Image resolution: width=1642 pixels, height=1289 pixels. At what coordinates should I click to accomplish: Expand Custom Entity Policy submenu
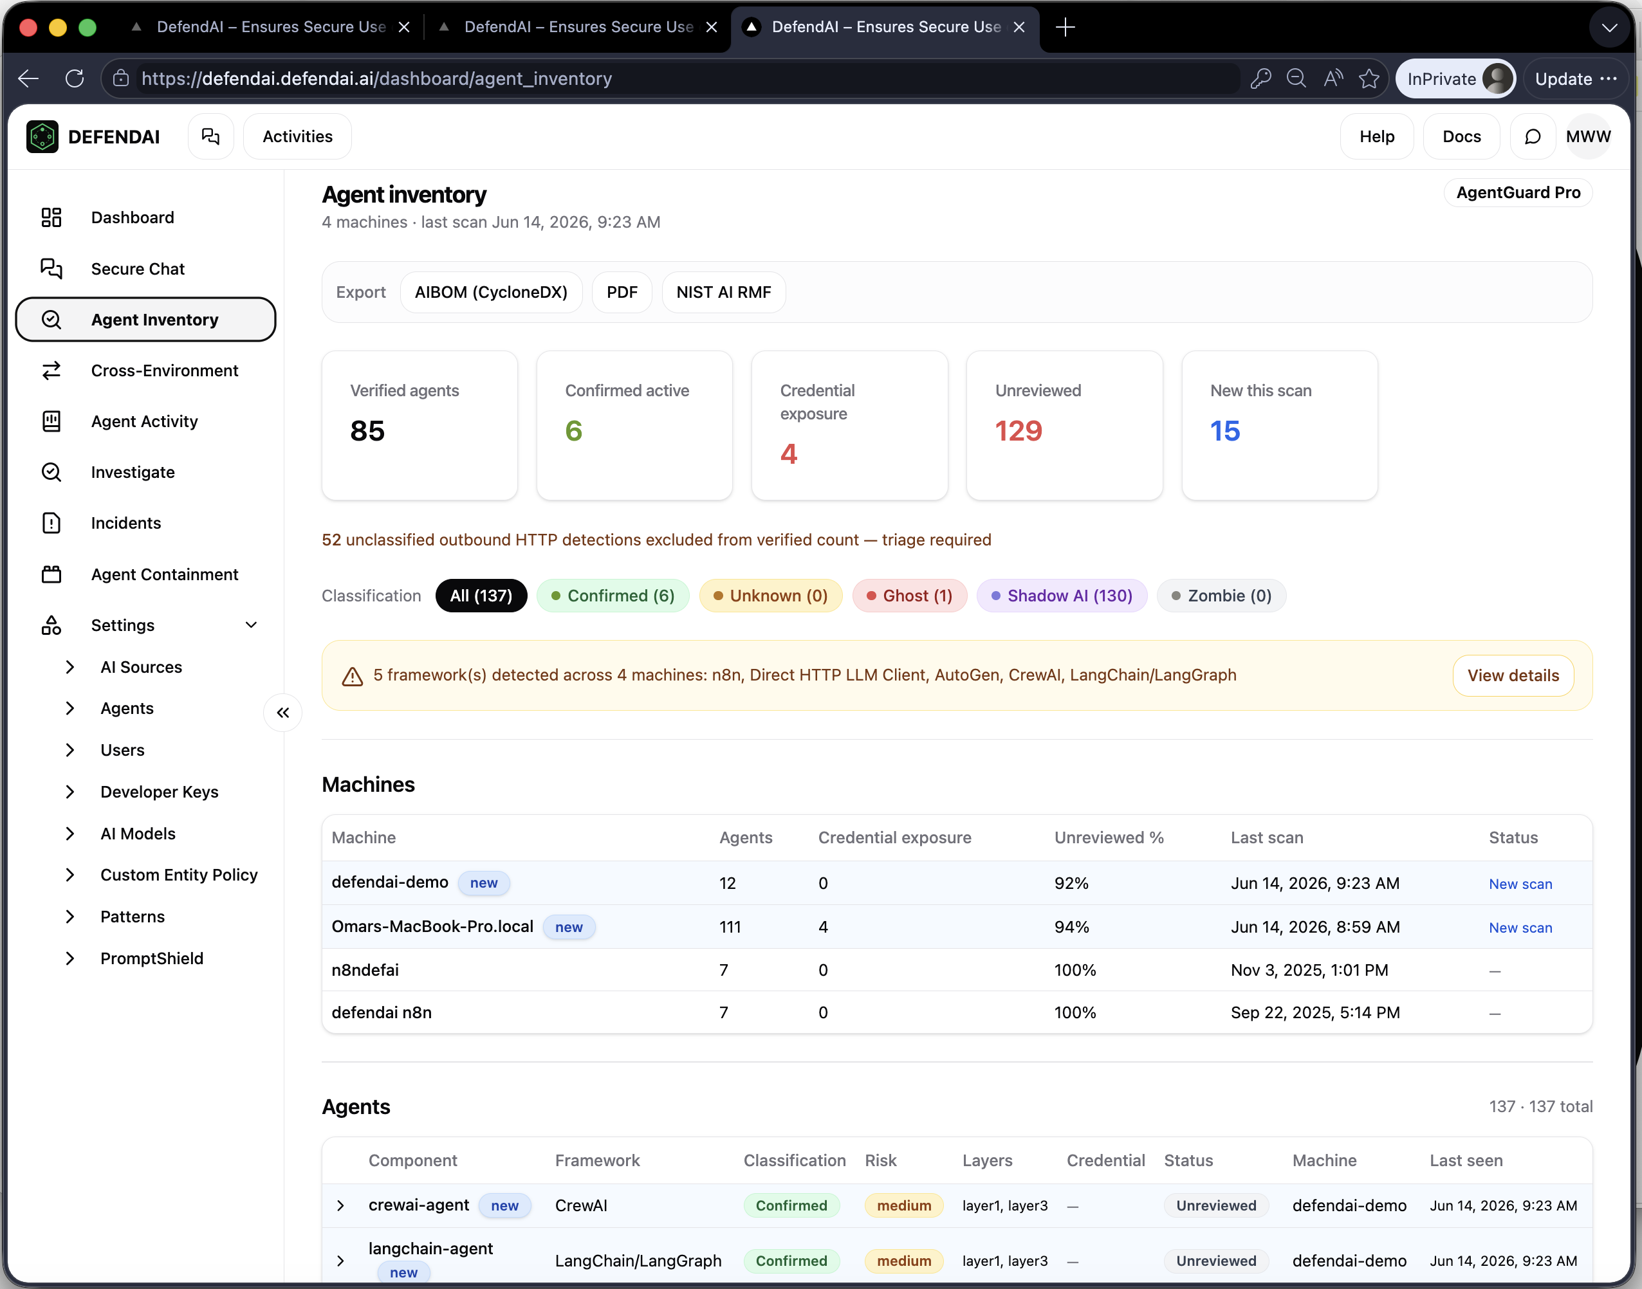pyautogui.click(x=70, y=875)
